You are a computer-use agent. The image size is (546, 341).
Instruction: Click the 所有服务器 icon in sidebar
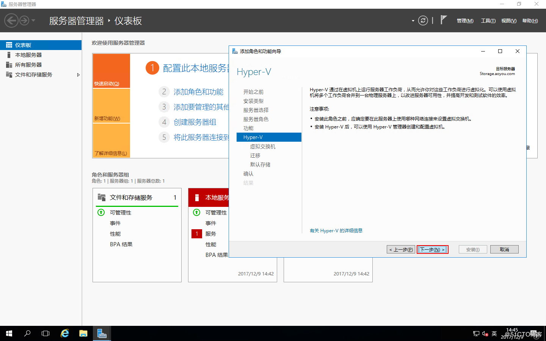pyautogui.click(x=9, y=65)
